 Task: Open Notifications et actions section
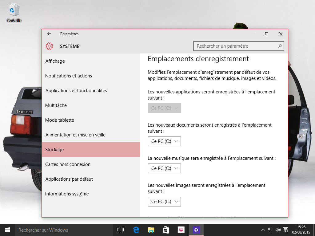pos(69,76)
